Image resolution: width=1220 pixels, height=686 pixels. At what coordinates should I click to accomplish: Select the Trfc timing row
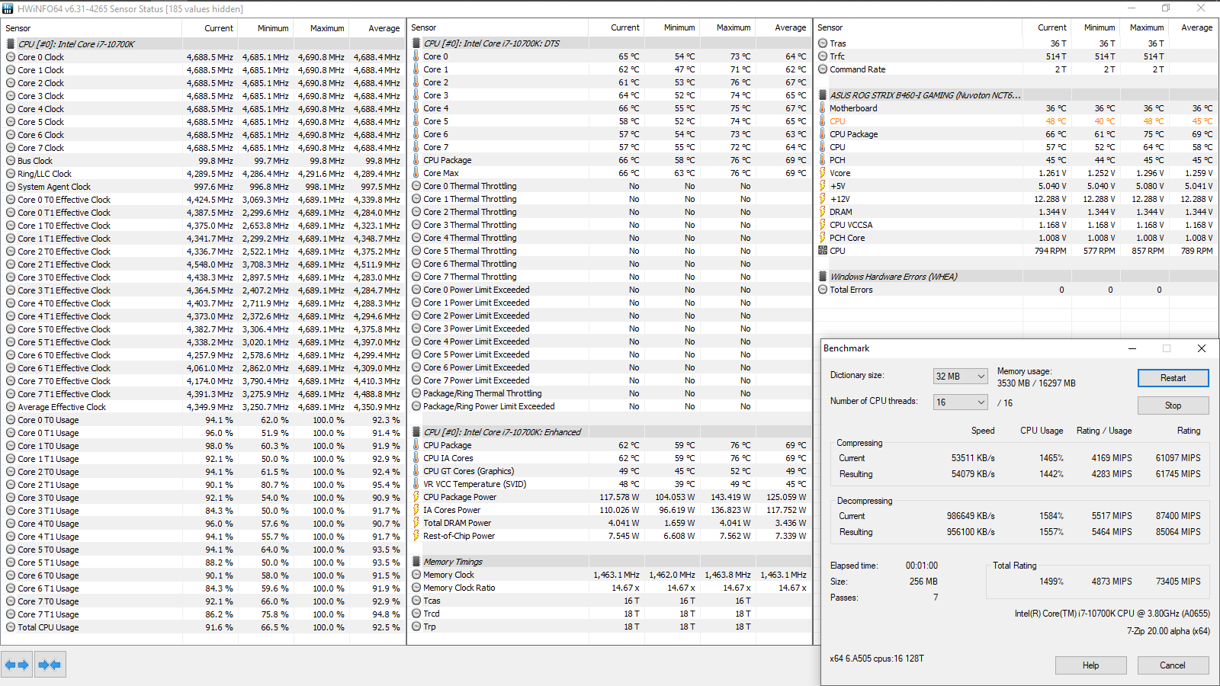coord(1016,56)
